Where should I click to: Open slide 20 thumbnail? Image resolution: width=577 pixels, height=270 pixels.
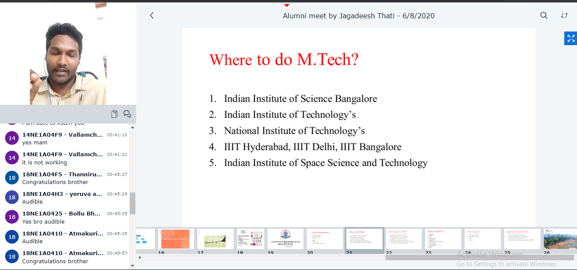pos(325,239)
